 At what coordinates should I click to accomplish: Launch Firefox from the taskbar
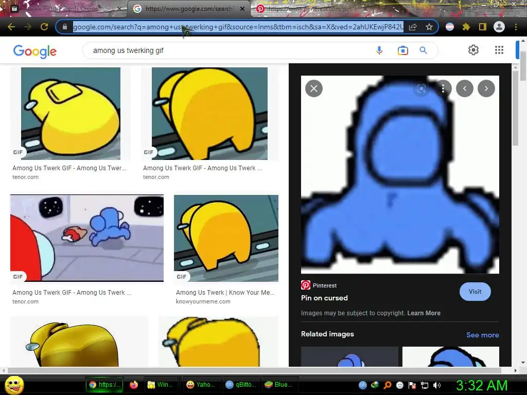click(134, 385)
